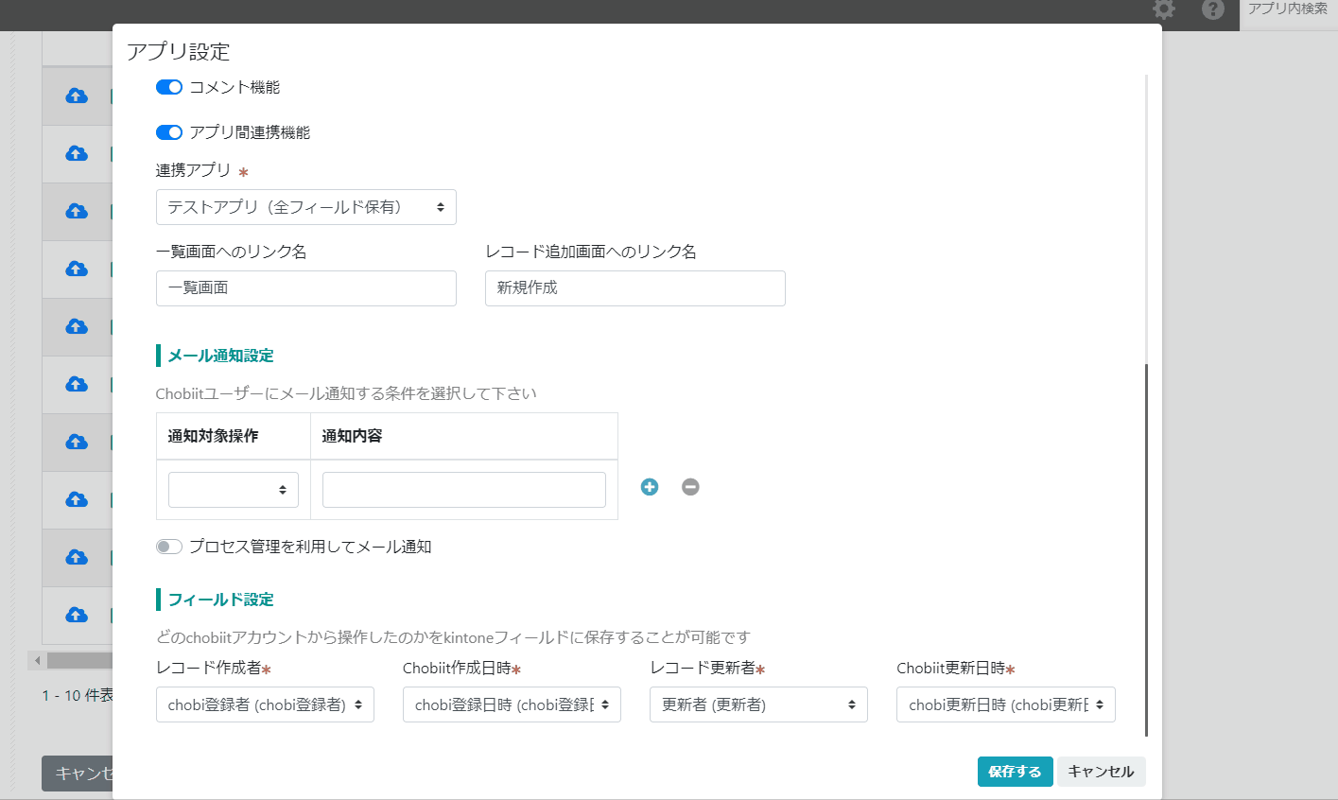
Task: Toggle the アプリ間連携機能 switch
Action: click(x=169, y=132)
